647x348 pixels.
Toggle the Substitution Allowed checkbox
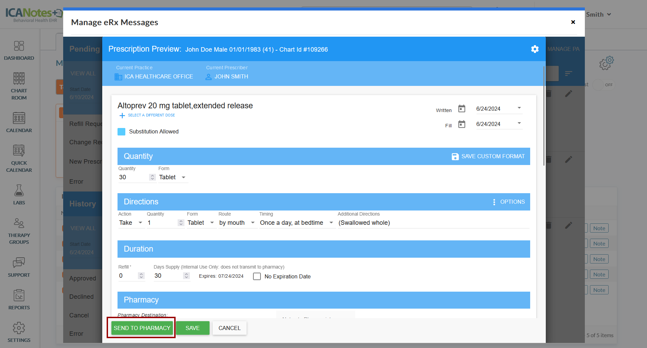(122, 132)
